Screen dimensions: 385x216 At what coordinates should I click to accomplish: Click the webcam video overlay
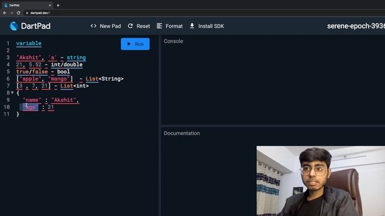[x=321, y=181]
